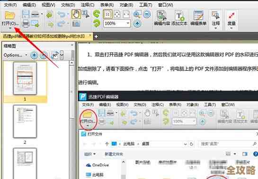The height and width of the screenshot is (179, 258).
Task: Open the 表单(R) menu in top menu bar
Action: coord(107,5)
